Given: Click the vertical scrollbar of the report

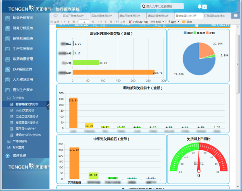Looking at the screenshot, I should [238, 64].
